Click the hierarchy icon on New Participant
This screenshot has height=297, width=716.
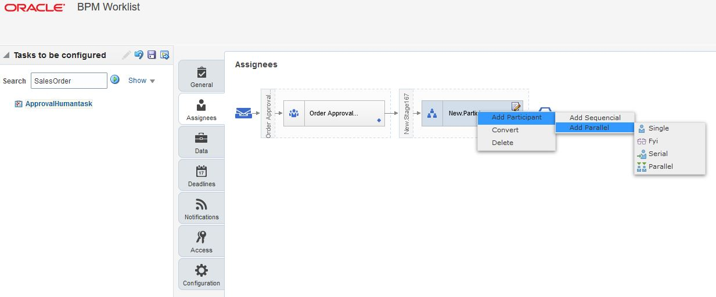(432, 114)
